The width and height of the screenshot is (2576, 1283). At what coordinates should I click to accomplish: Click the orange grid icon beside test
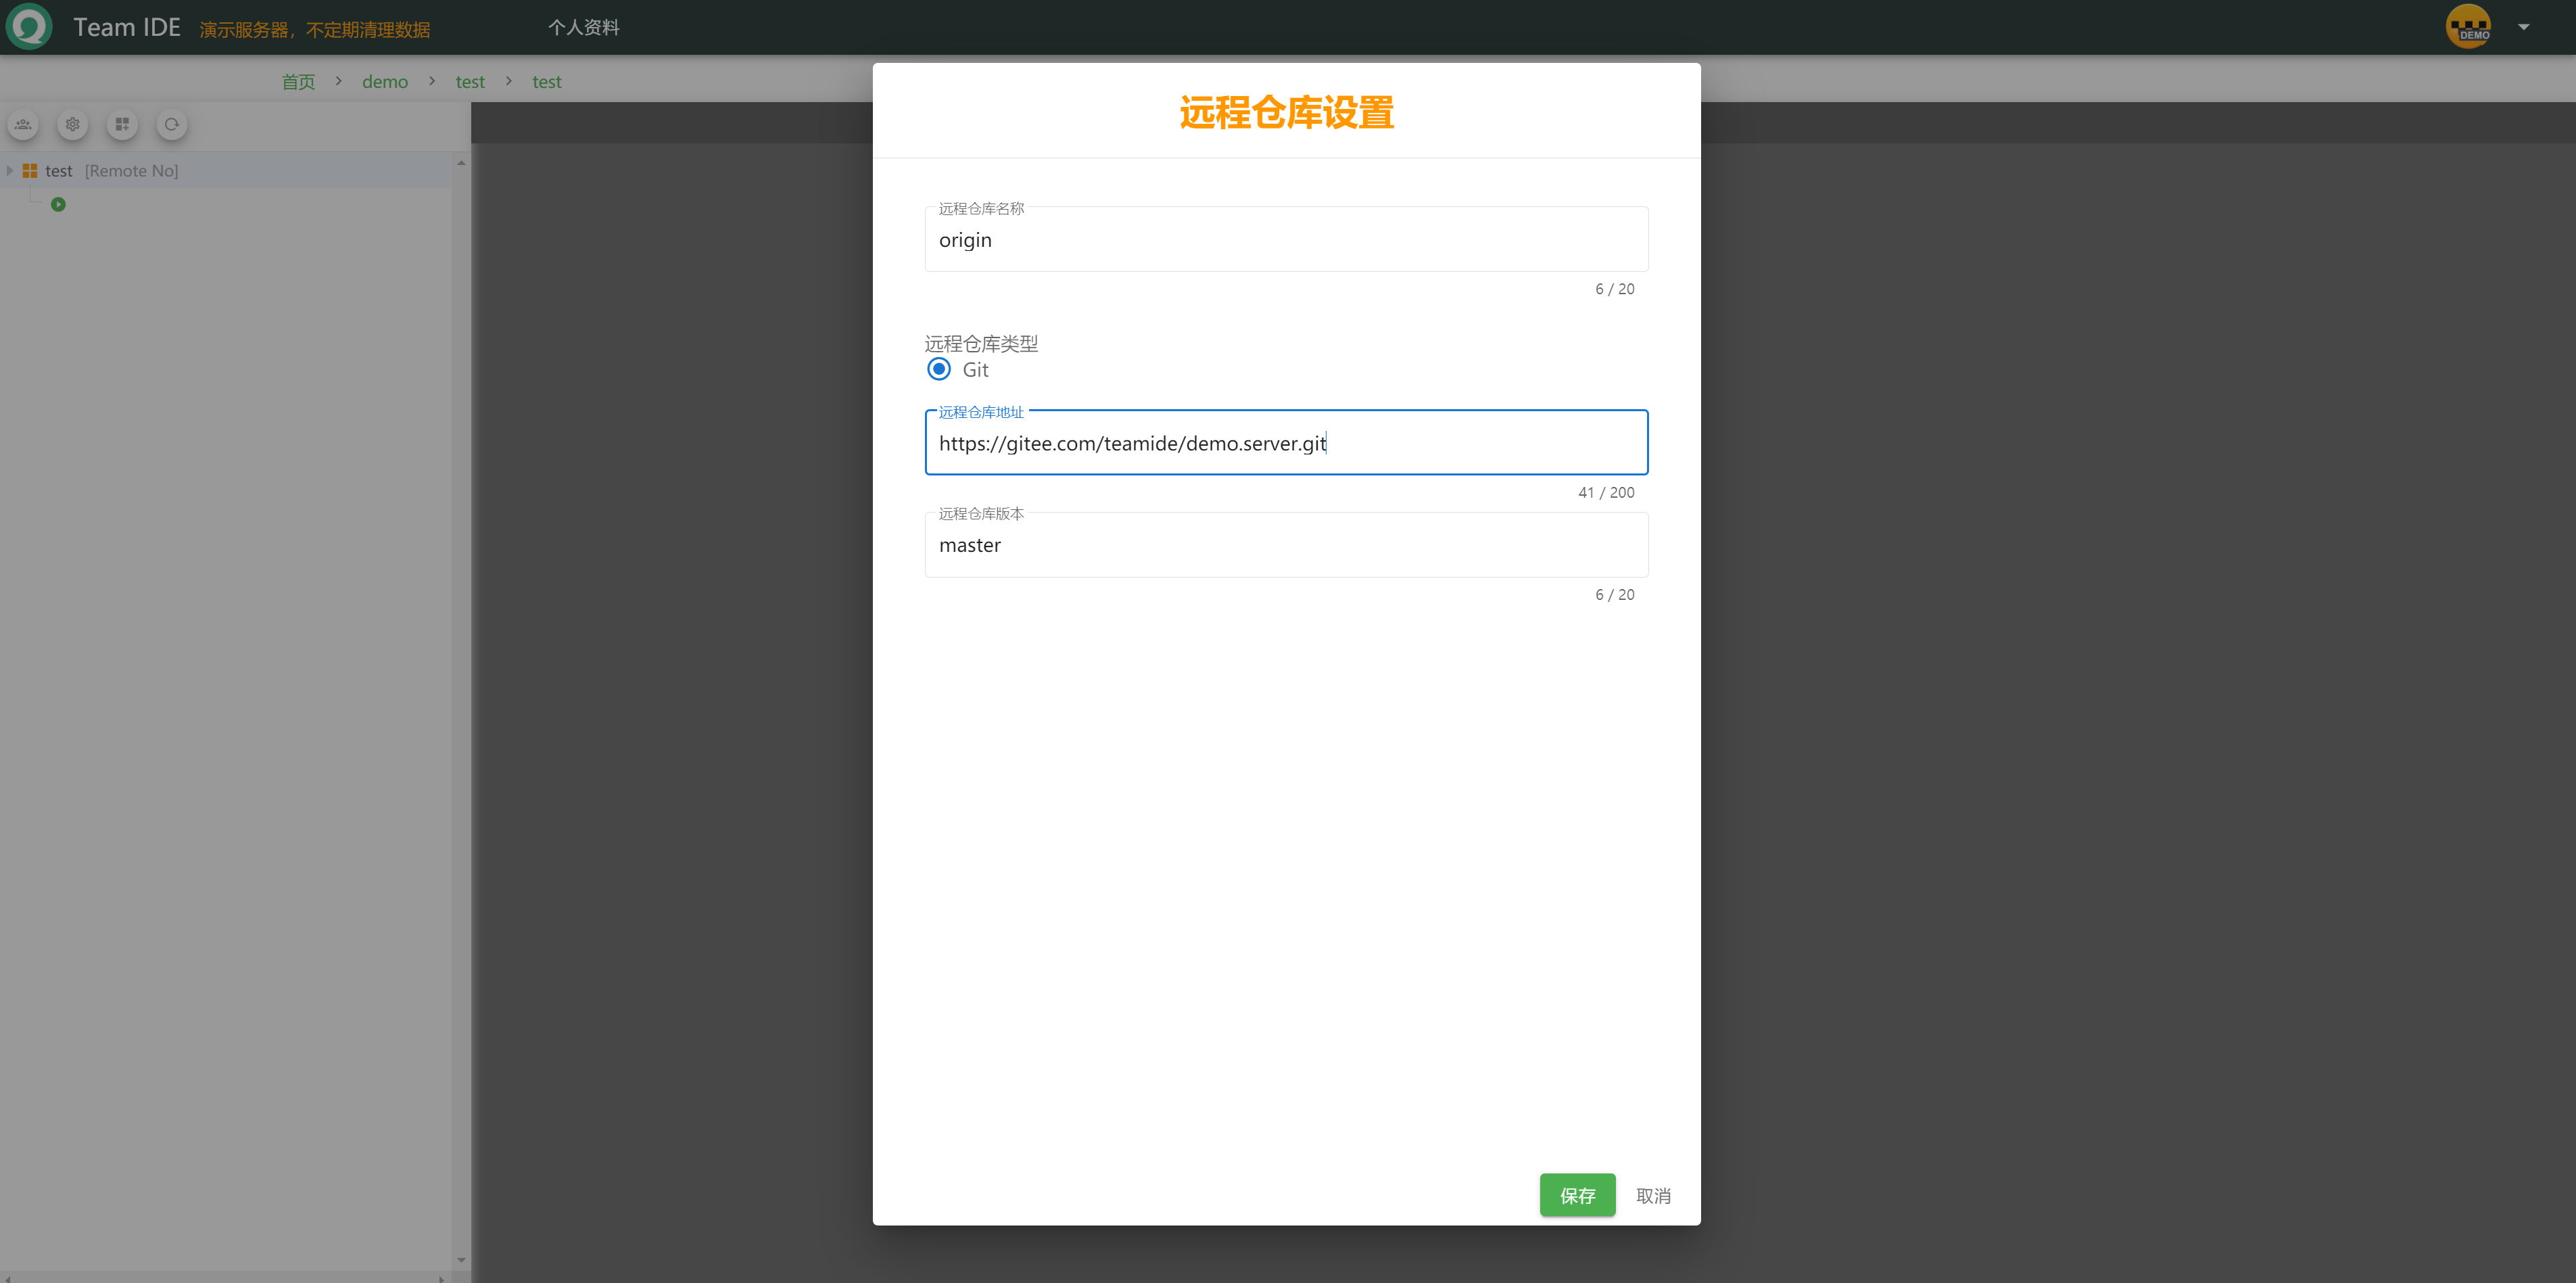[30, 170]
